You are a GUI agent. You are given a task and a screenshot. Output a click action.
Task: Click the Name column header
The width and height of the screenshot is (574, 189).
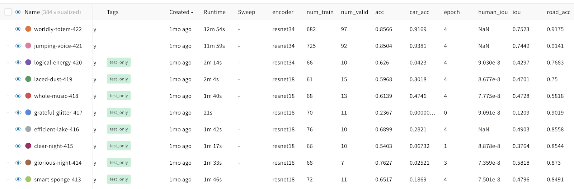pos(32,12)
